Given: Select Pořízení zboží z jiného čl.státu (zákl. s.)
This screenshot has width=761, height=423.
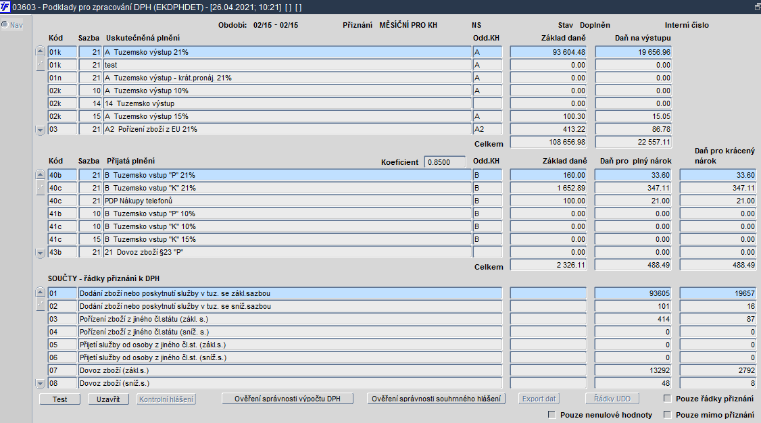Looking at the screenshot, I should (x=290, y=319).
